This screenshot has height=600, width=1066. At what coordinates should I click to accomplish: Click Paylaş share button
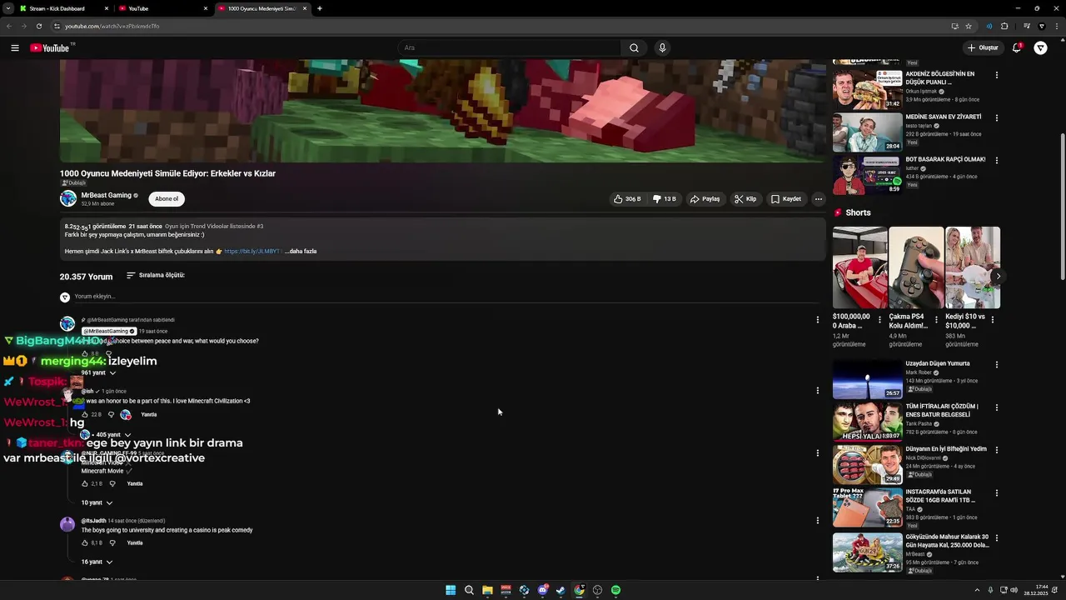[705, 199]
